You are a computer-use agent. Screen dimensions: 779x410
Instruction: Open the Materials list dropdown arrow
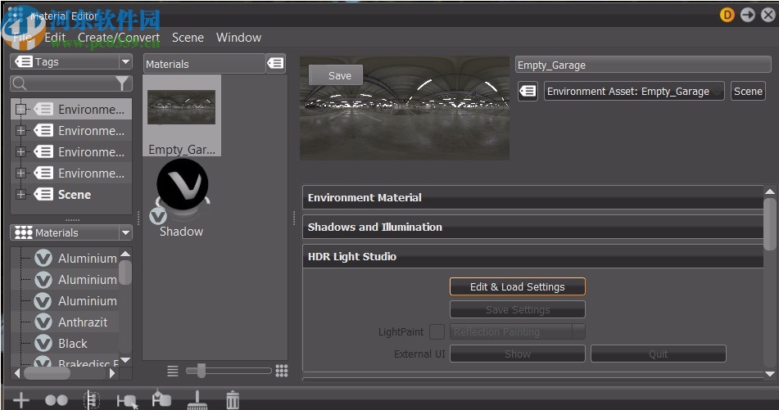(x=125, y=232)
